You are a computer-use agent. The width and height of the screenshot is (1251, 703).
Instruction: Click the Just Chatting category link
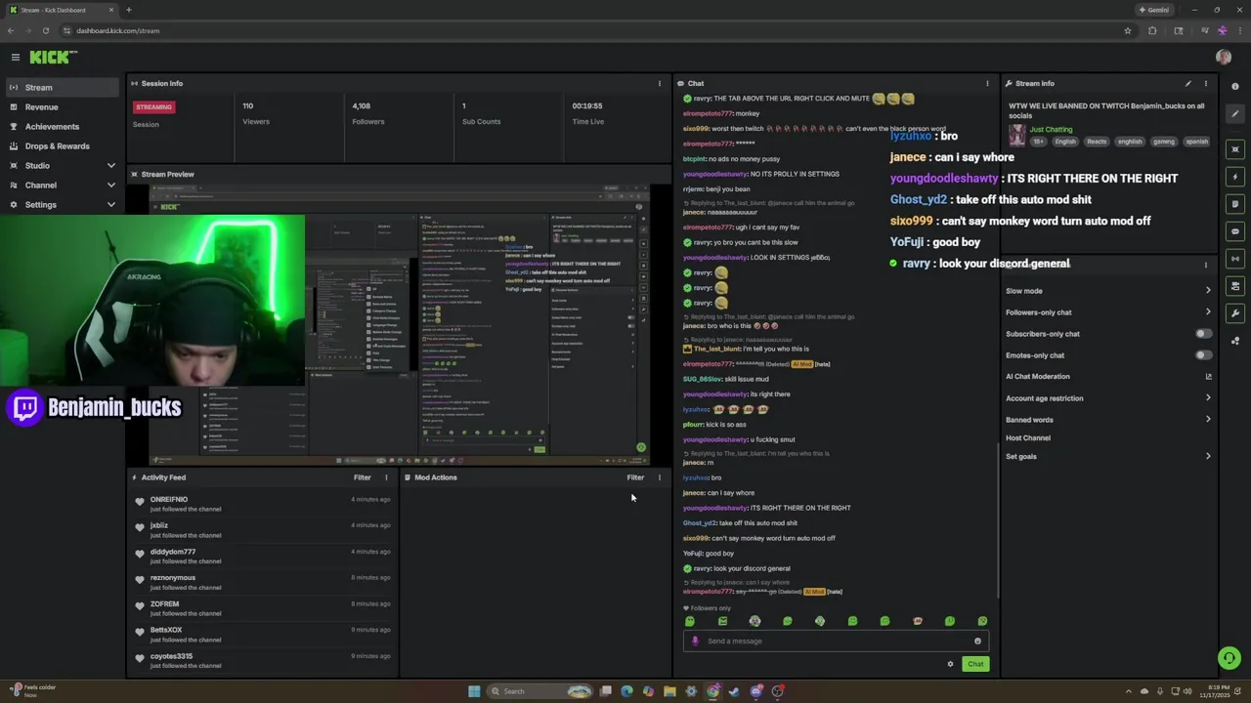tap(1051, 129)
